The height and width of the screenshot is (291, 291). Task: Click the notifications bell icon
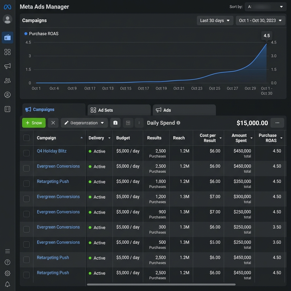pyautogui.click(x=7, y=284)
